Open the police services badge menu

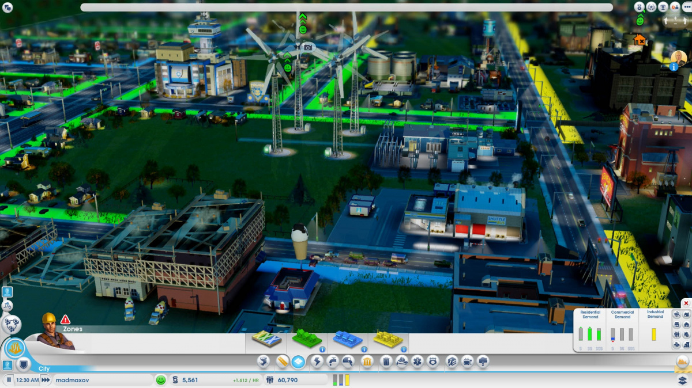[432, 360]
